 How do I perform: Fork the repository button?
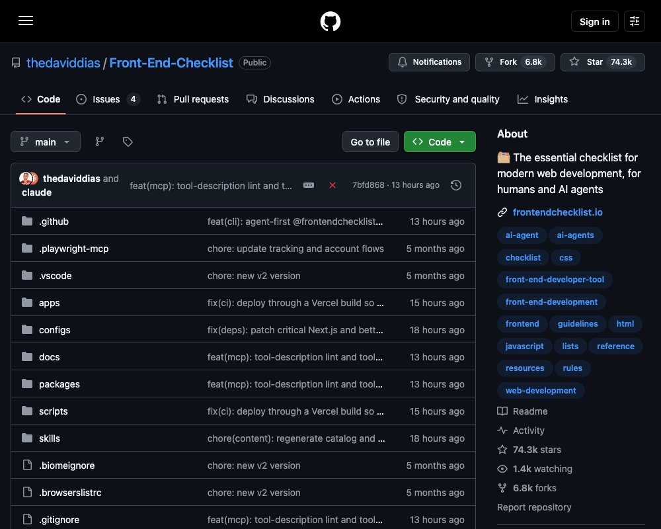pyautogui.click(x=515, y=62)
